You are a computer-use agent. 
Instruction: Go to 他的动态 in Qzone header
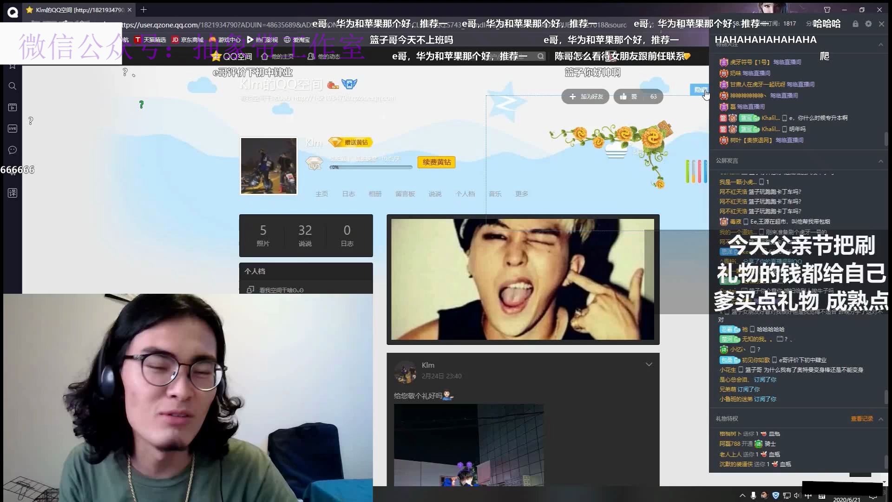324,56
